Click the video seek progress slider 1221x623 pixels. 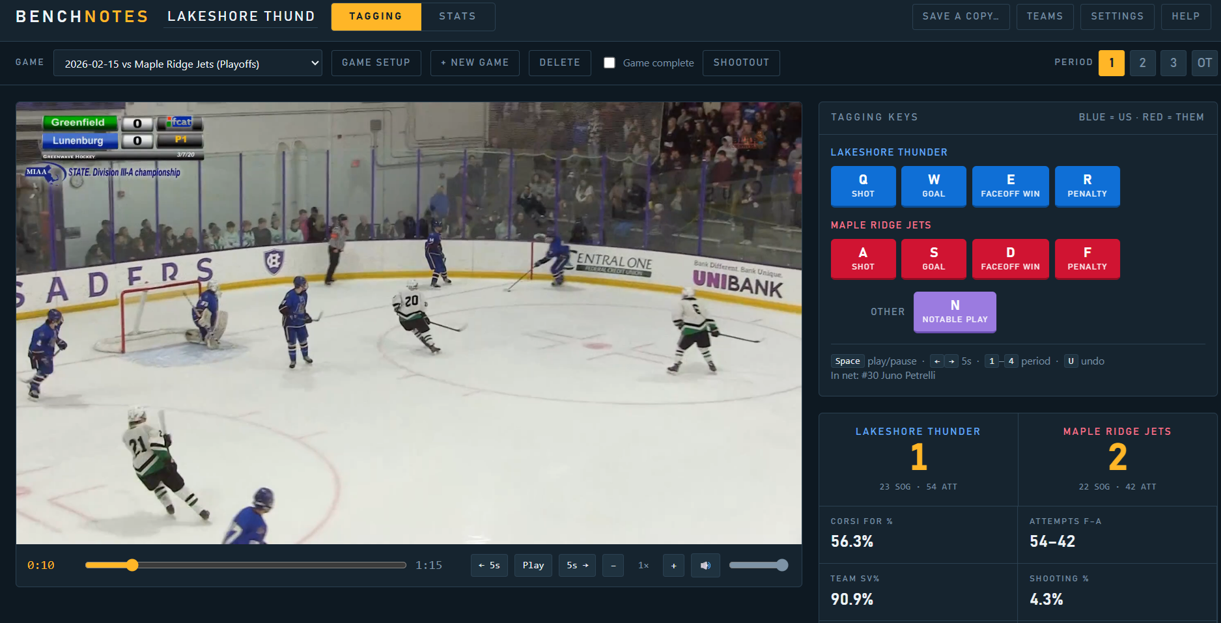pyautogui.click(x=246, y=565)
